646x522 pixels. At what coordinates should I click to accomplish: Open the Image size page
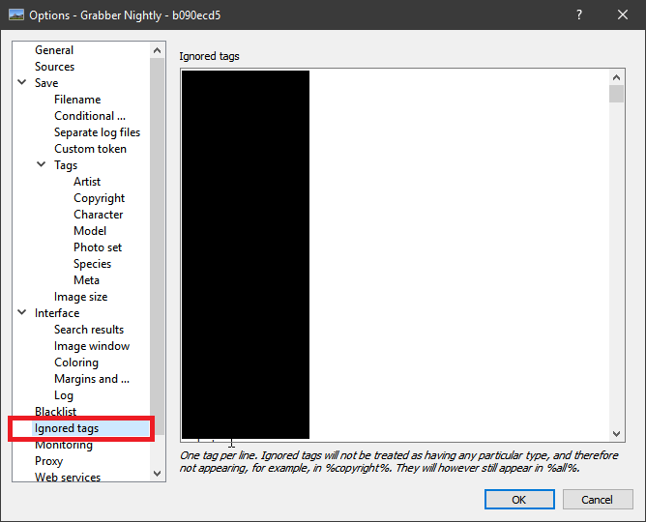(x=81, y=297)
